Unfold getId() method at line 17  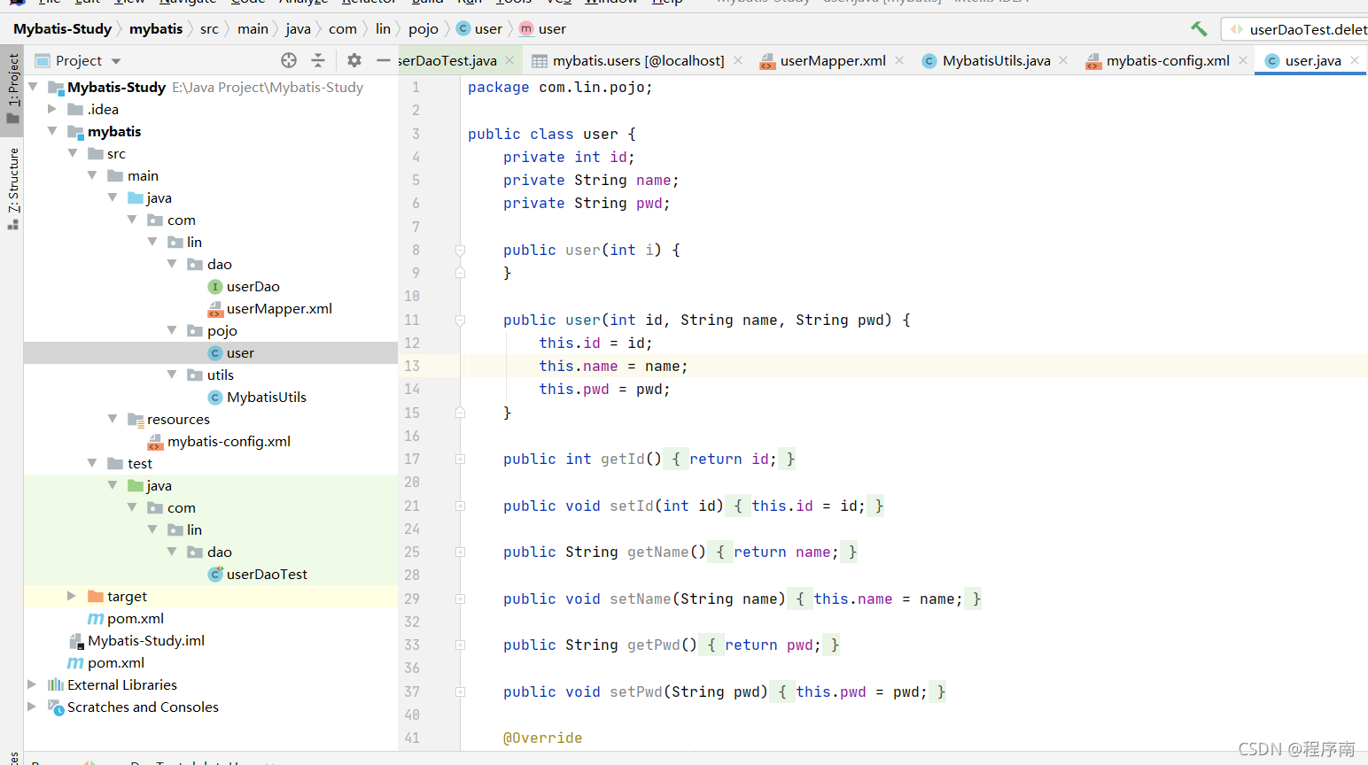coord(460,460)
